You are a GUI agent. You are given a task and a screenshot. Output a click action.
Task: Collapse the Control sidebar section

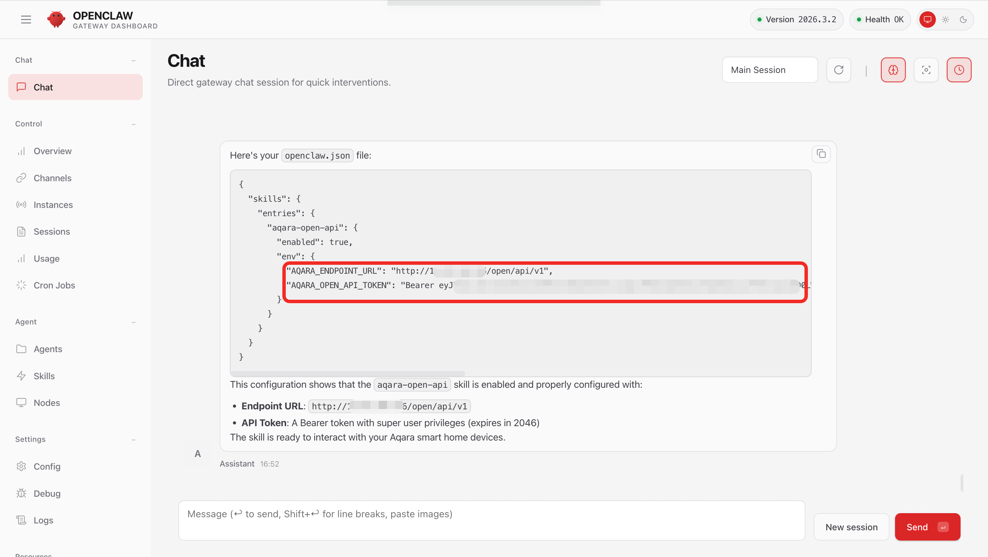[x=133, y=124]
